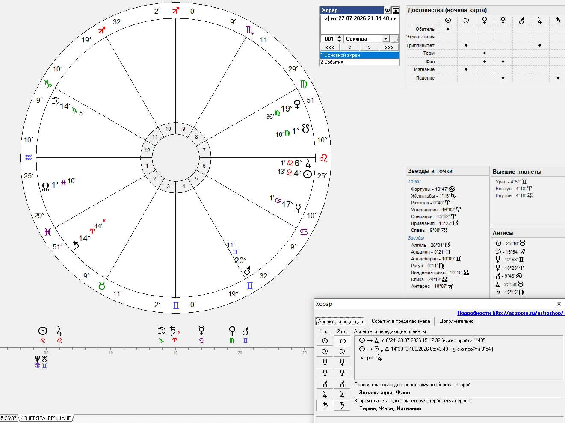Screen dimensions: 565x423
Task: Click the ИЗНЕВЯРА, ВРЪЩАНЕ tab at the bottom
Action: pos(45,418)
